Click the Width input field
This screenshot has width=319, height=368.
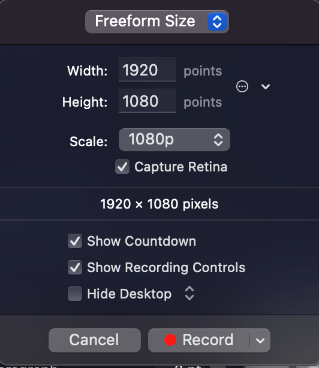(x=148, y=70)
